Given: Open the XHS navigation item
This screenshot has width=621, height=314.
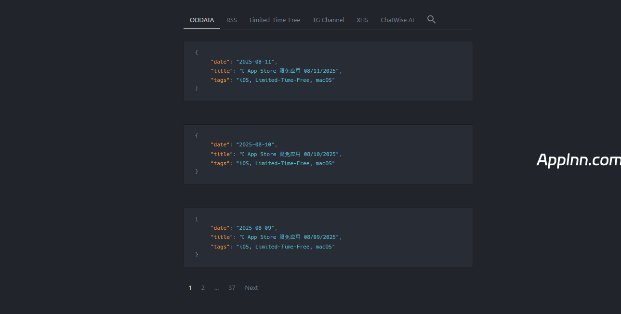Looking at the screenshot, I should [362, 20].
